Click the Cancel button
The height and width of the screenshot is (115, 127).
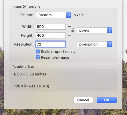83,100
